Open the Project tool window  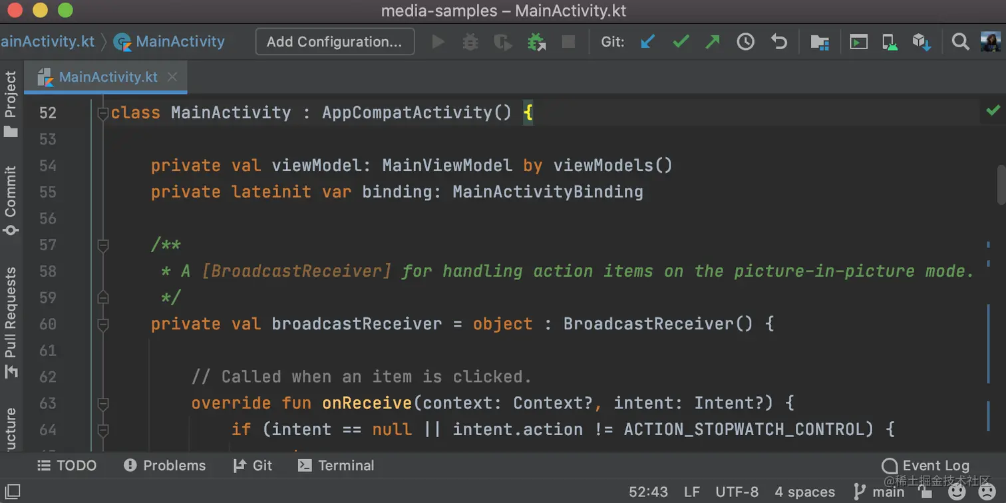(11, 104)
